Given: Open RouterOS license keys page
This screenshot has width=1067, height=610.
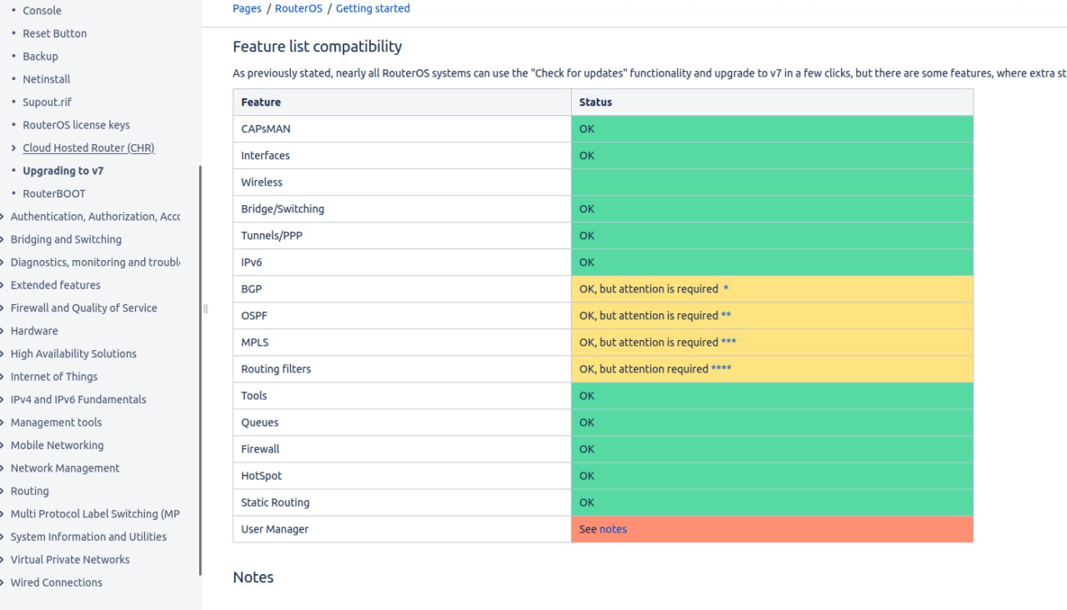Looking at the screenshot, I should click(x=77, y=125).
